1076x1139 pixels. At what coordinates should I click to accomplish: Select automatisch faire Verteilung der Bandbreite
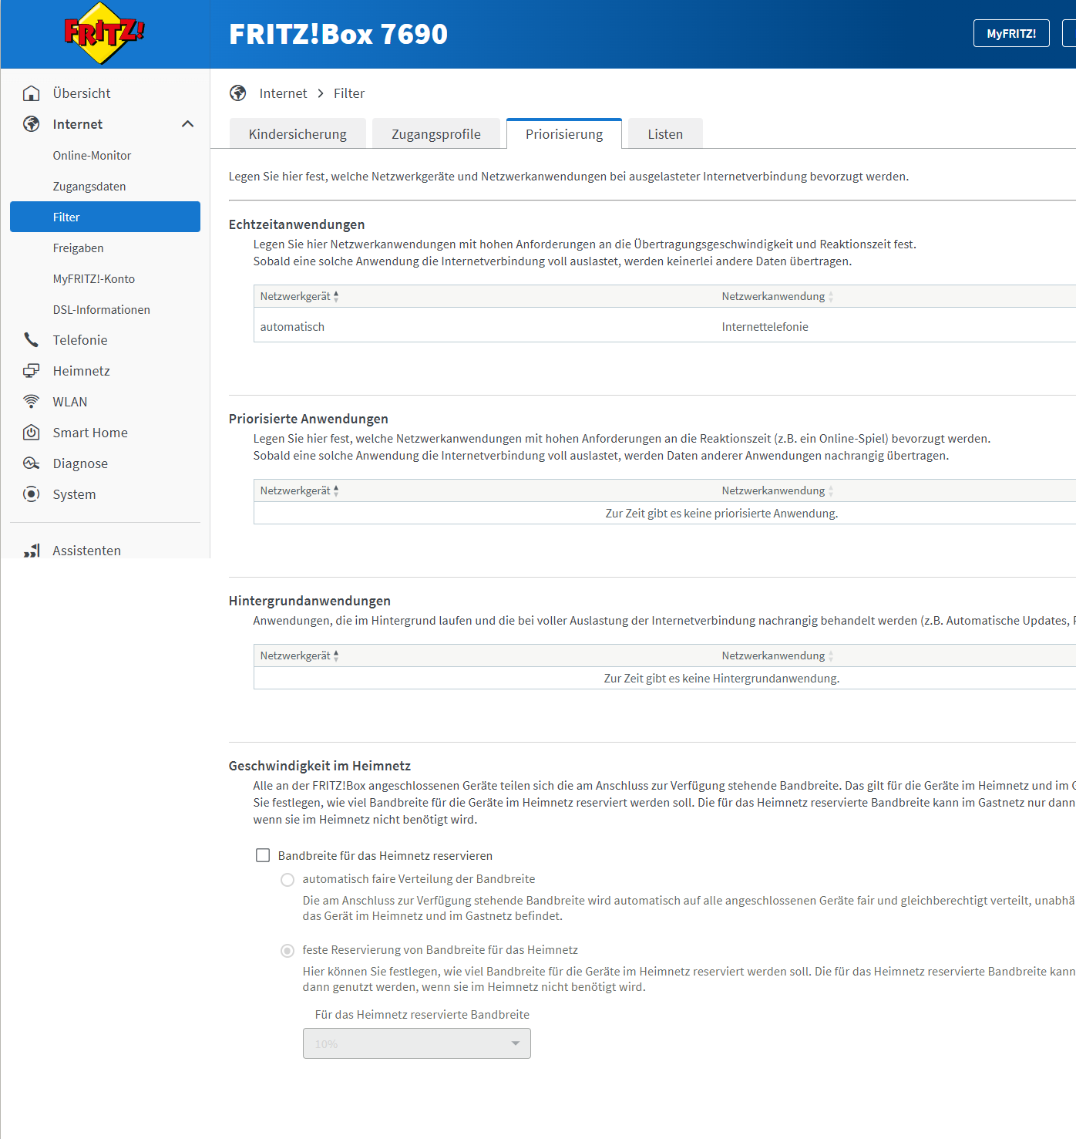[x=287, y=880]
